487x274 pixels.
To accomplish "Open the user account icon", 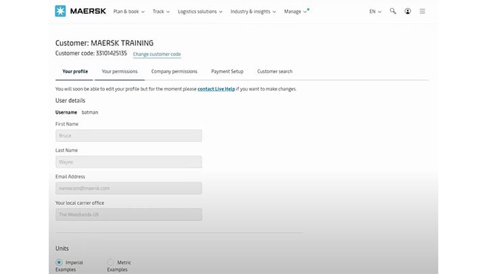I will (x=408, y=12).
